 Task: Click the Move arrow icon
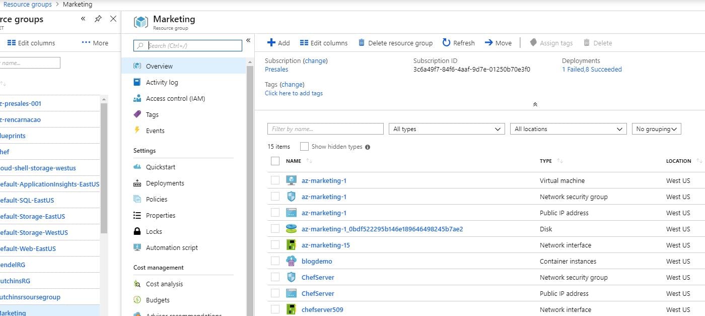pyautogui.click(x=488, y=43)
